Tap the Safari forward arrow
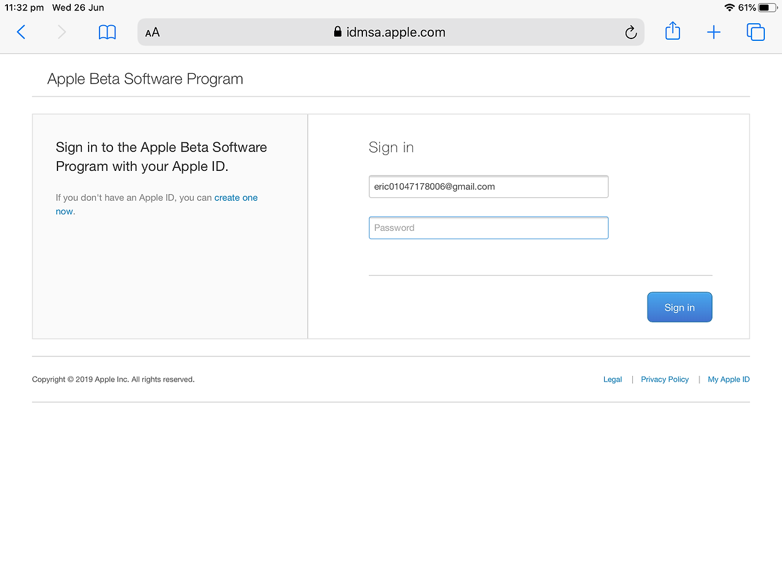Image resolution: width=782 pixels, height=586 pixels. click(x=62, y=32)
